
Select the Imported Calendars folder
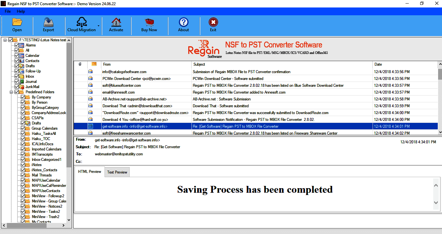tap(47, 149)
